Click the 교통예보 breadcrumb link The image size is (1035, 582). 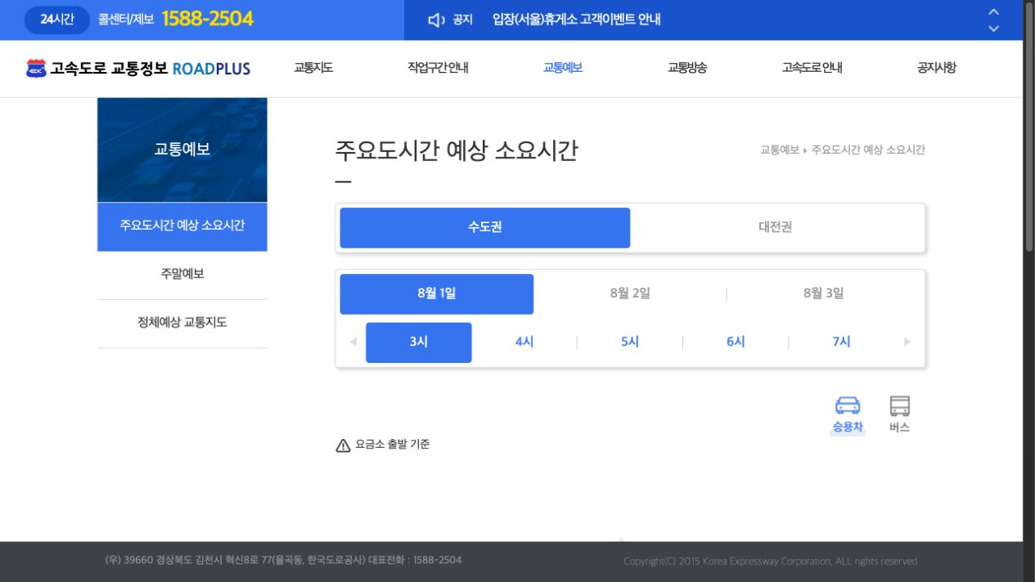click(x=779, y=150)
